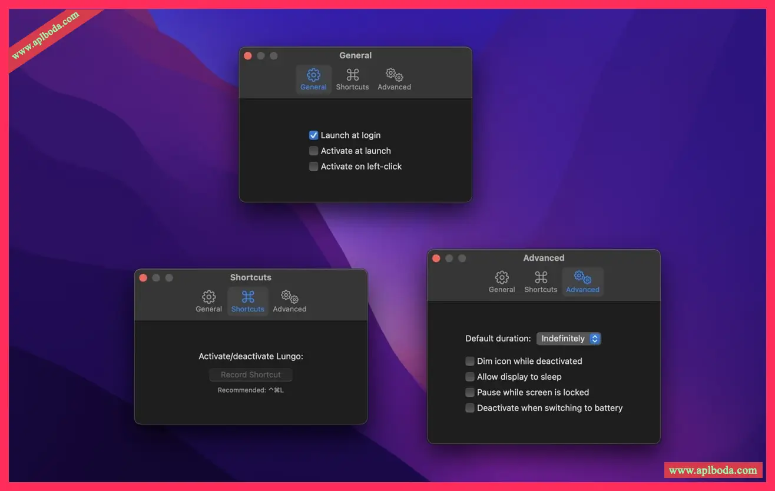Click the Record Shortcut button
This screenshot has width=775, height=491.
251,374
